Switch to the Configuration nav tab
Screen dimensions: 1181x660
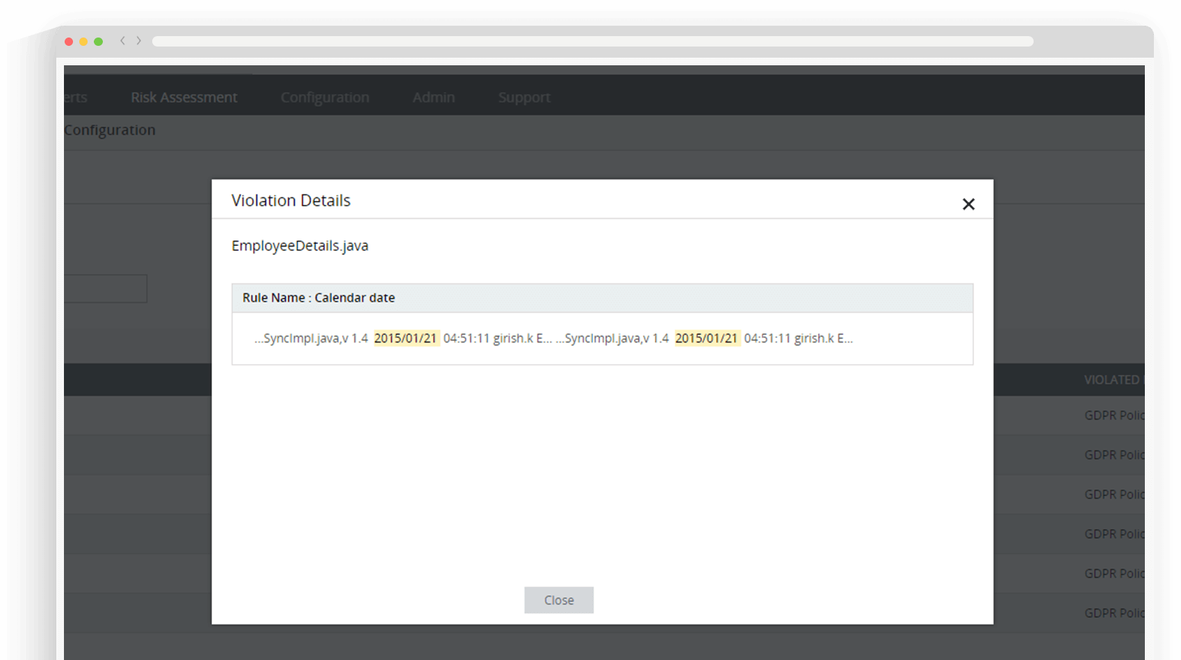pyautogui.click(x=325, y=97)
